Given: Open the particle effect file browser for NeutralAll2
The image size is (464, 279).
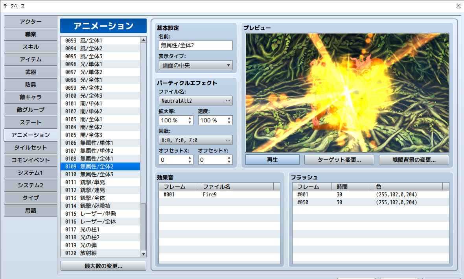Looking at the screenshot, I should click(x=228, y=101).
